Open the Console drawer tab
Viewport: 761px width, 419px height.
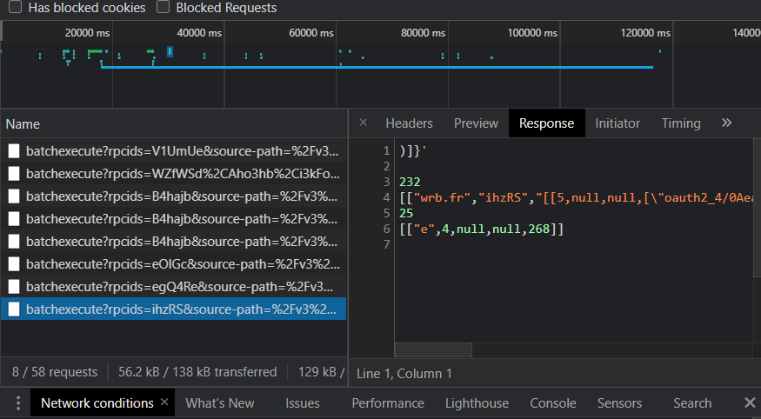[553, 403]
